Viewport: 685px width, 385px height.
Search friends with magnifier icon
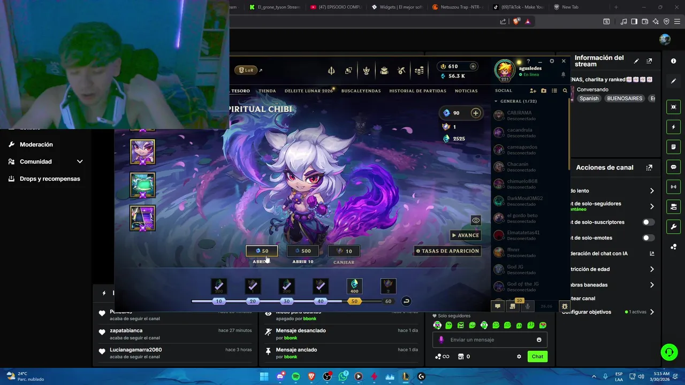565,91
